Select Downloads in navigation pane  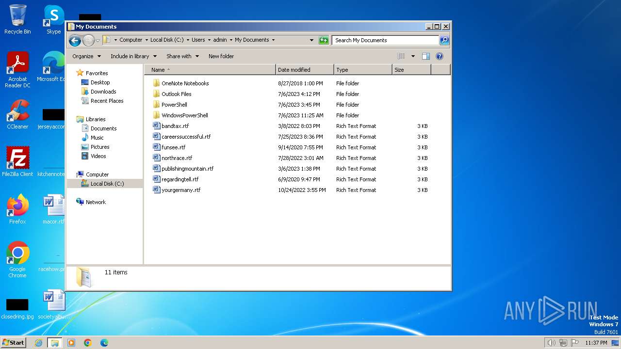(x=103, y=92)
